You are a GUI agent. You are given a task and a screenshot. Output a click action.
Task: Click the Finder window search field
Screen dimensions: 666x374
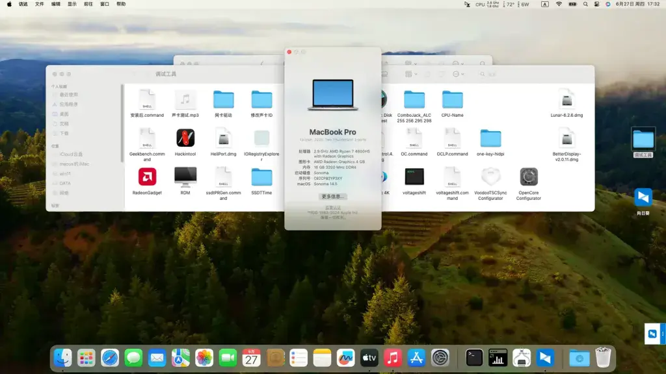488,74
